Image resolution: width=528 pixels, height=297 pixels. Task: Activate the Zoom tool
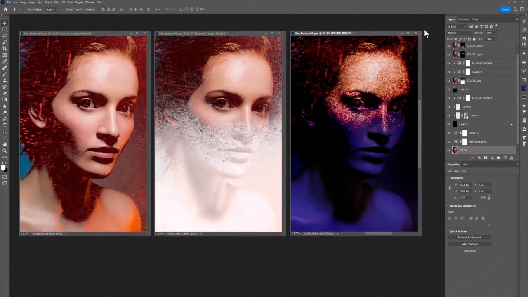pos(5,151)
